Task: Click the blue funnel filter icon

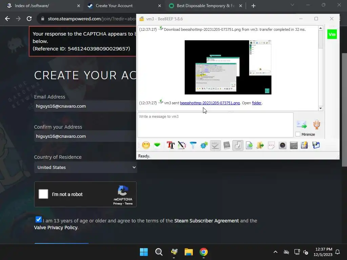Action: tap(193, 145)
